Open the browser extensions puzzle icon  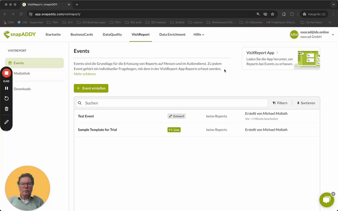point(292,14)
